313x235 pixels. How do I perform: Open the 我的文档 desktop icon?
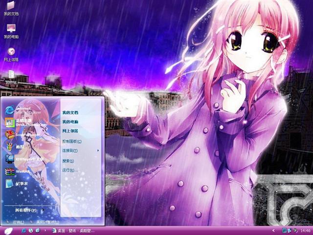coord(11,8)
